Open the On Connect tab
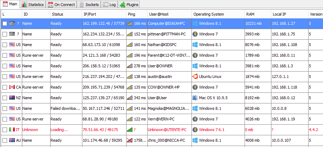 pos(61,4)
